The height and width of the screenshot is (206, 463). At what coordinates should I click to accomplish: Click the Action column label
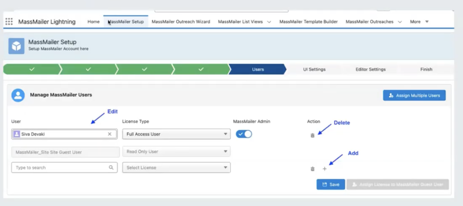coord(314,122)
